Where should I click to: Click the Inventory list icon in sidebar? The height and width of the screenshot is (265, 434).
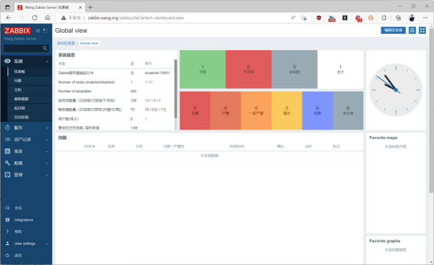8,140
